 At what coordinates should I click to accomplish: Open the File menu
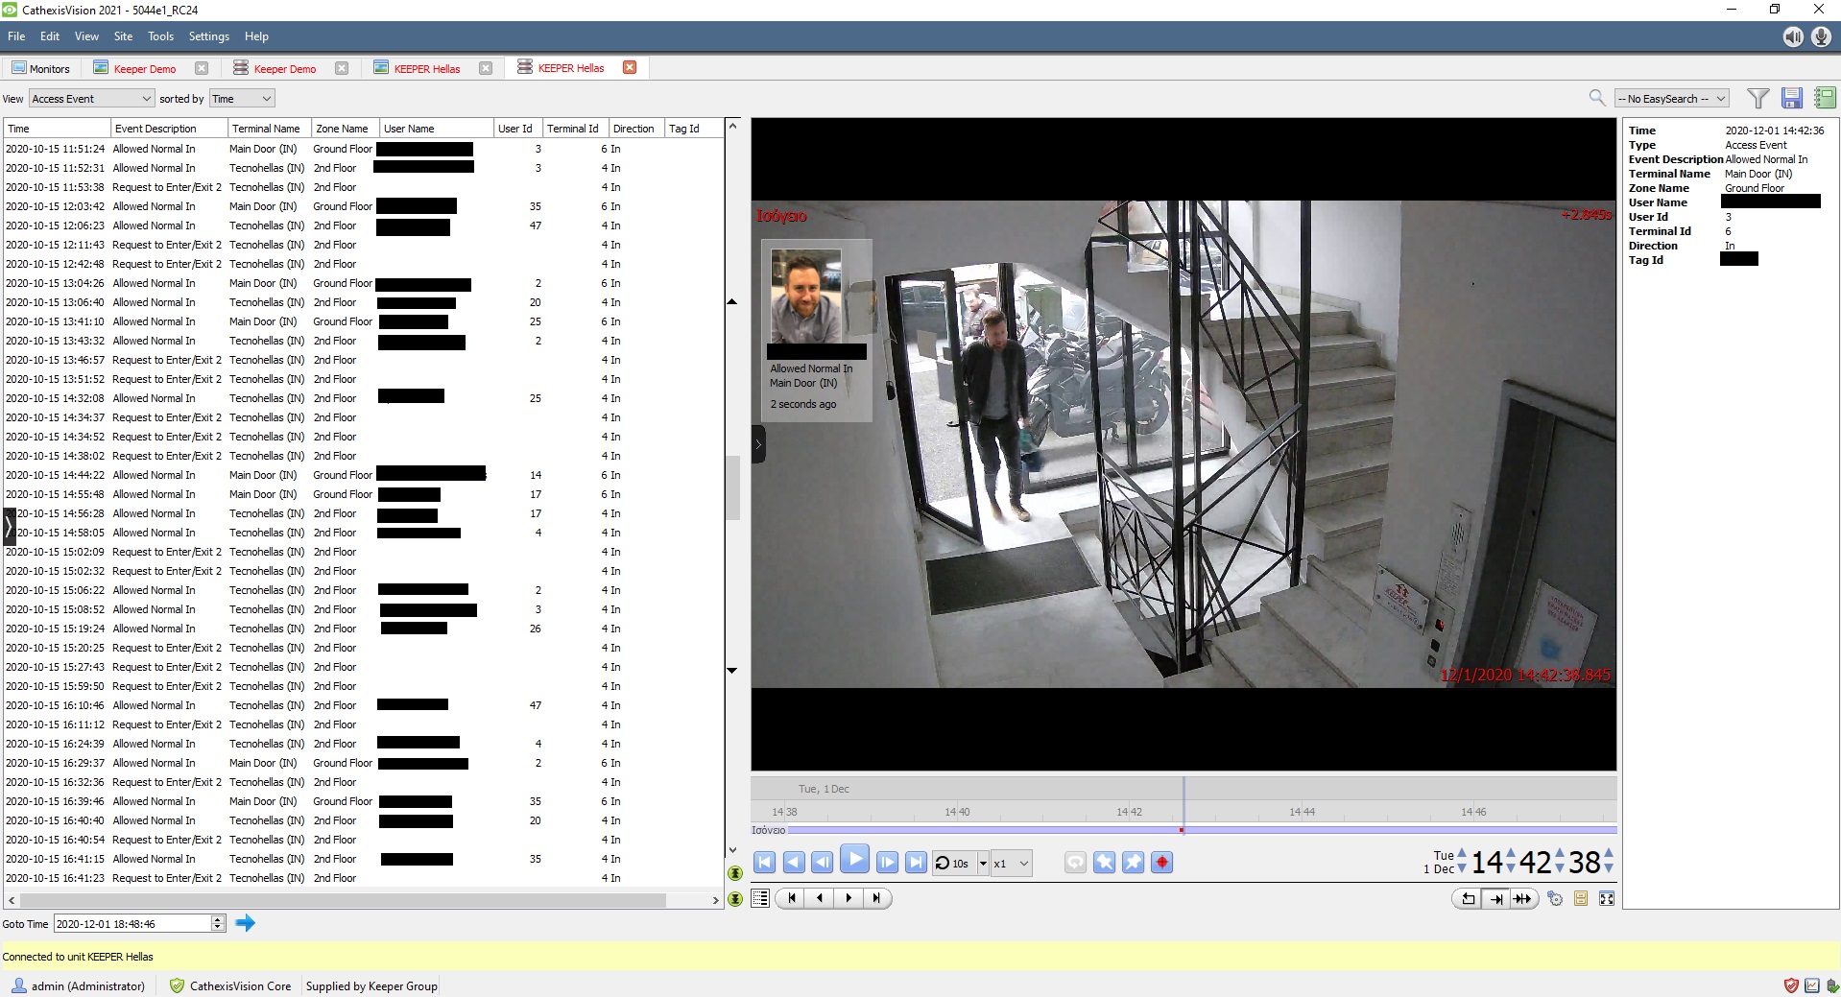[16, 36]
